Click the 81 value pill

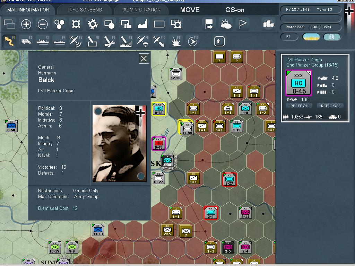coord(289,36)
